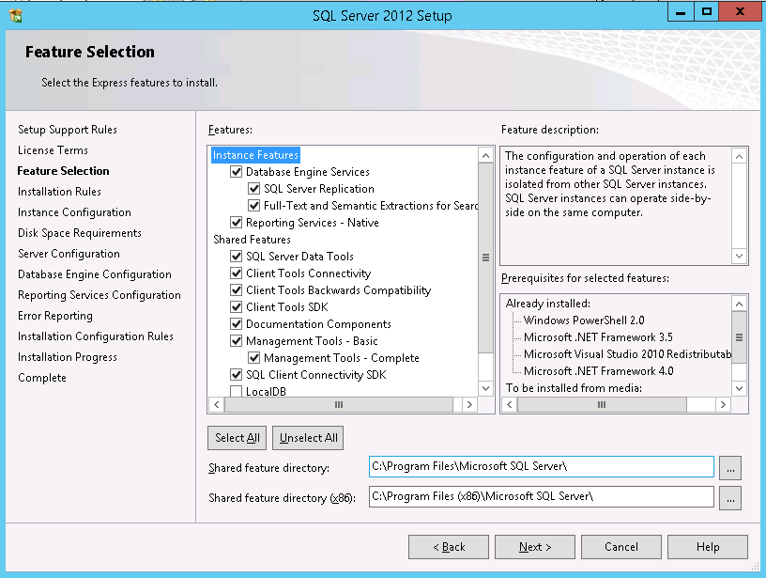Uncheck Management Tools - Basic
The image size is (766, 578).
pos(236,341)
